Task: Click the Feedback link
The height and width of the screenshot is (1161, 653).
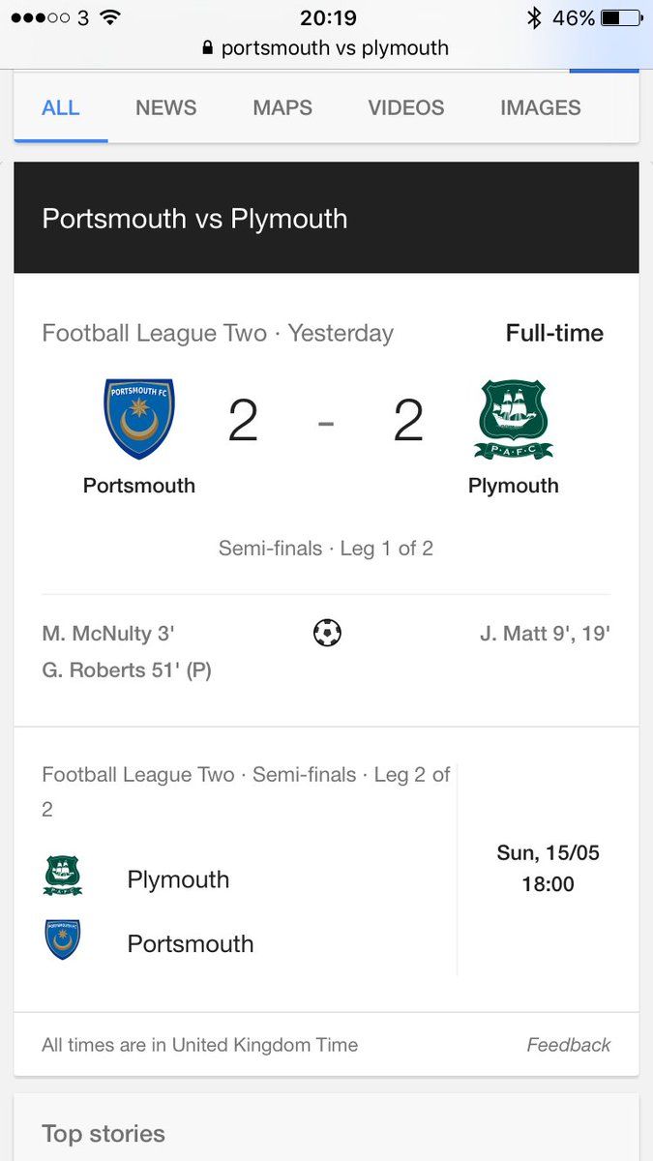Action: [x=568, y=1045]
